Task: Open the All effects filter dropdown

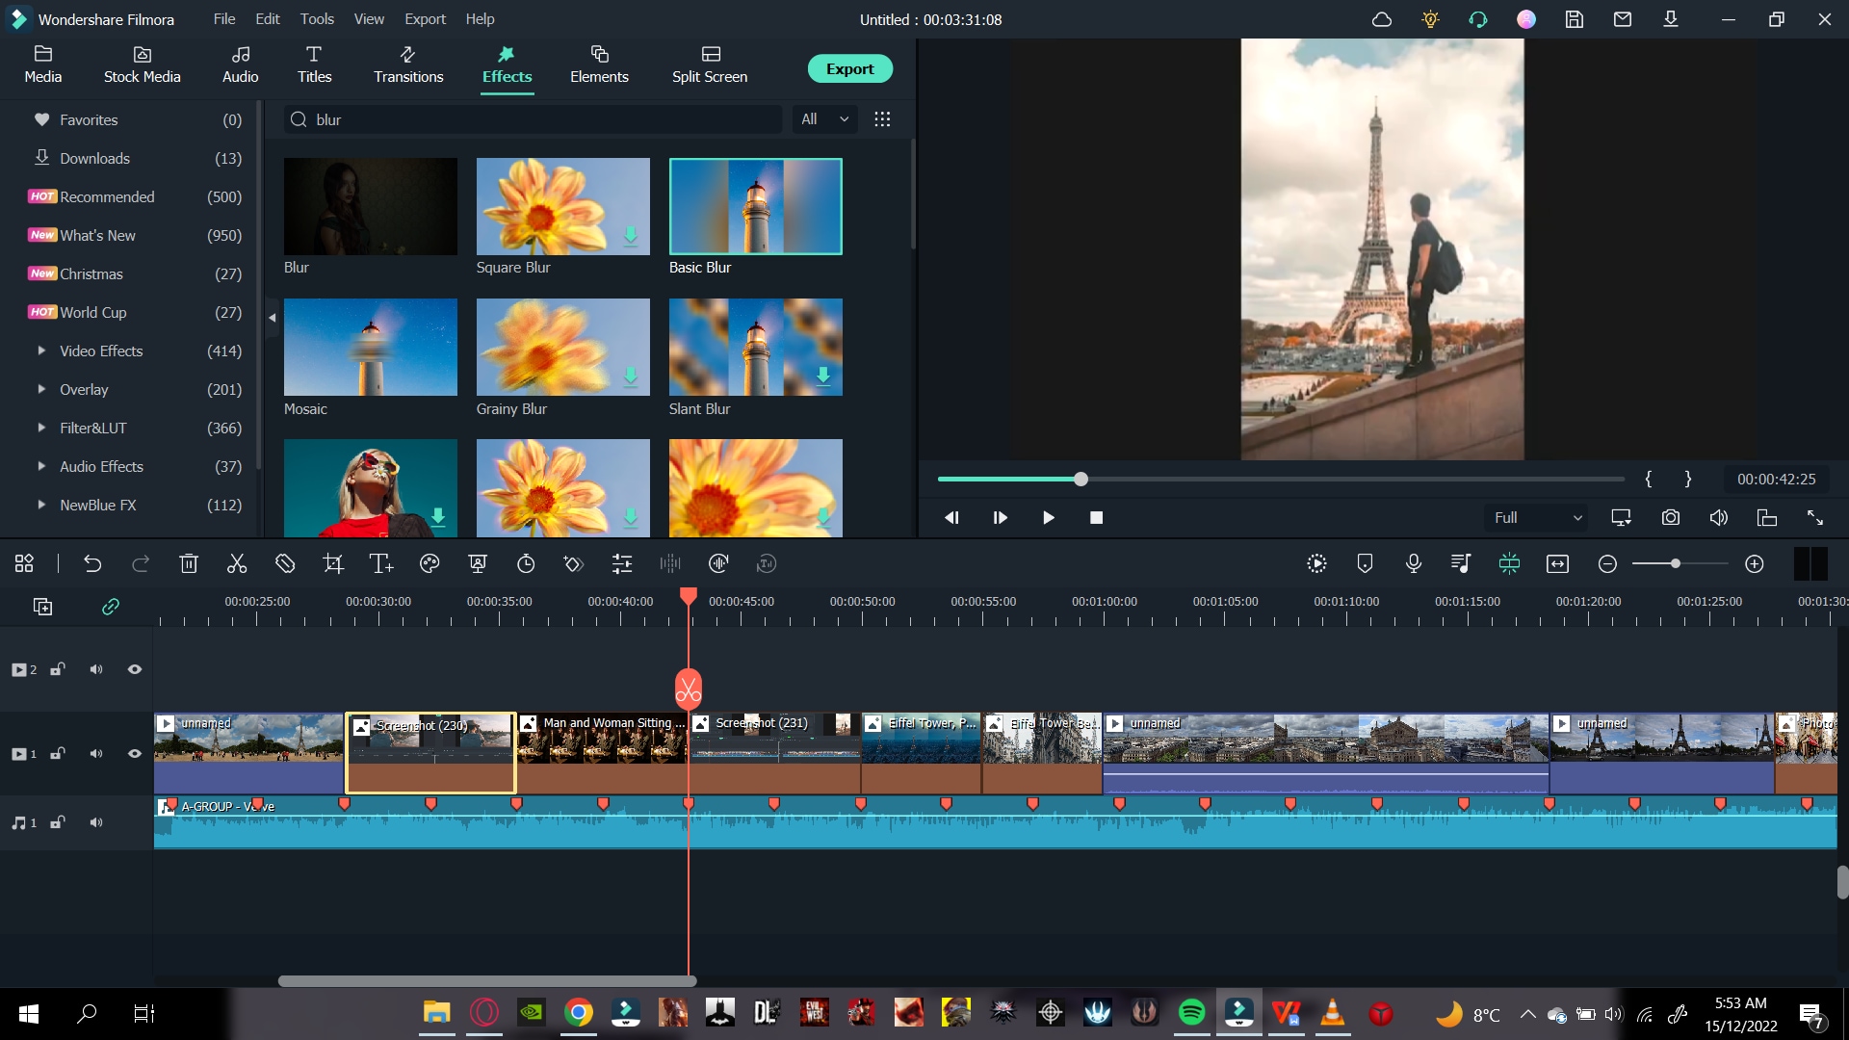Action: click(x=824, y=119)
